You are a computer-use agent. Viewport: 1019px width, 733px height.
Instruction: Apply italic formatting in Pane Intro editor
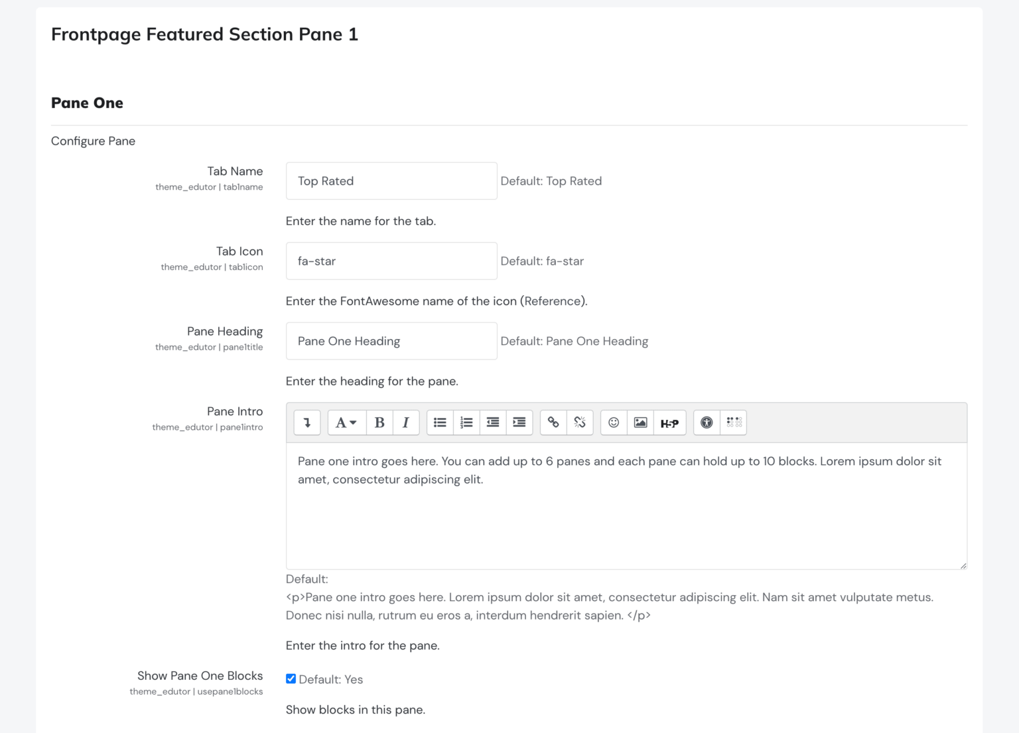click(x=405, y=423)
